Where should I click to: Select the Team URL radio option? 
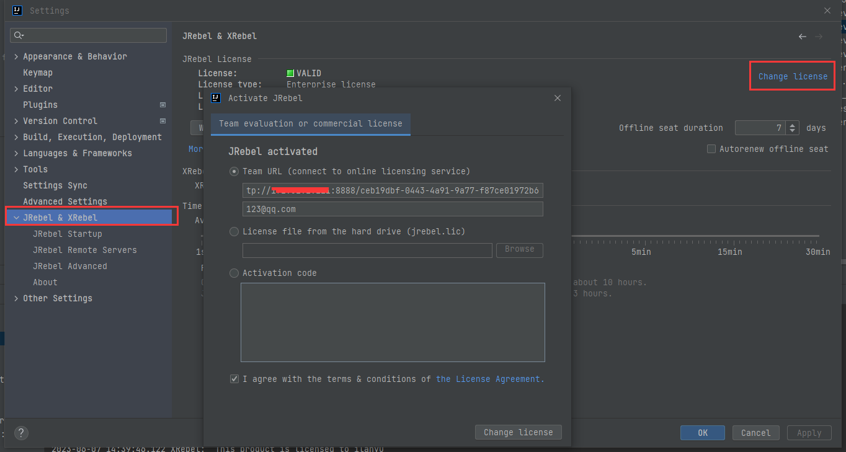[234, 171]
